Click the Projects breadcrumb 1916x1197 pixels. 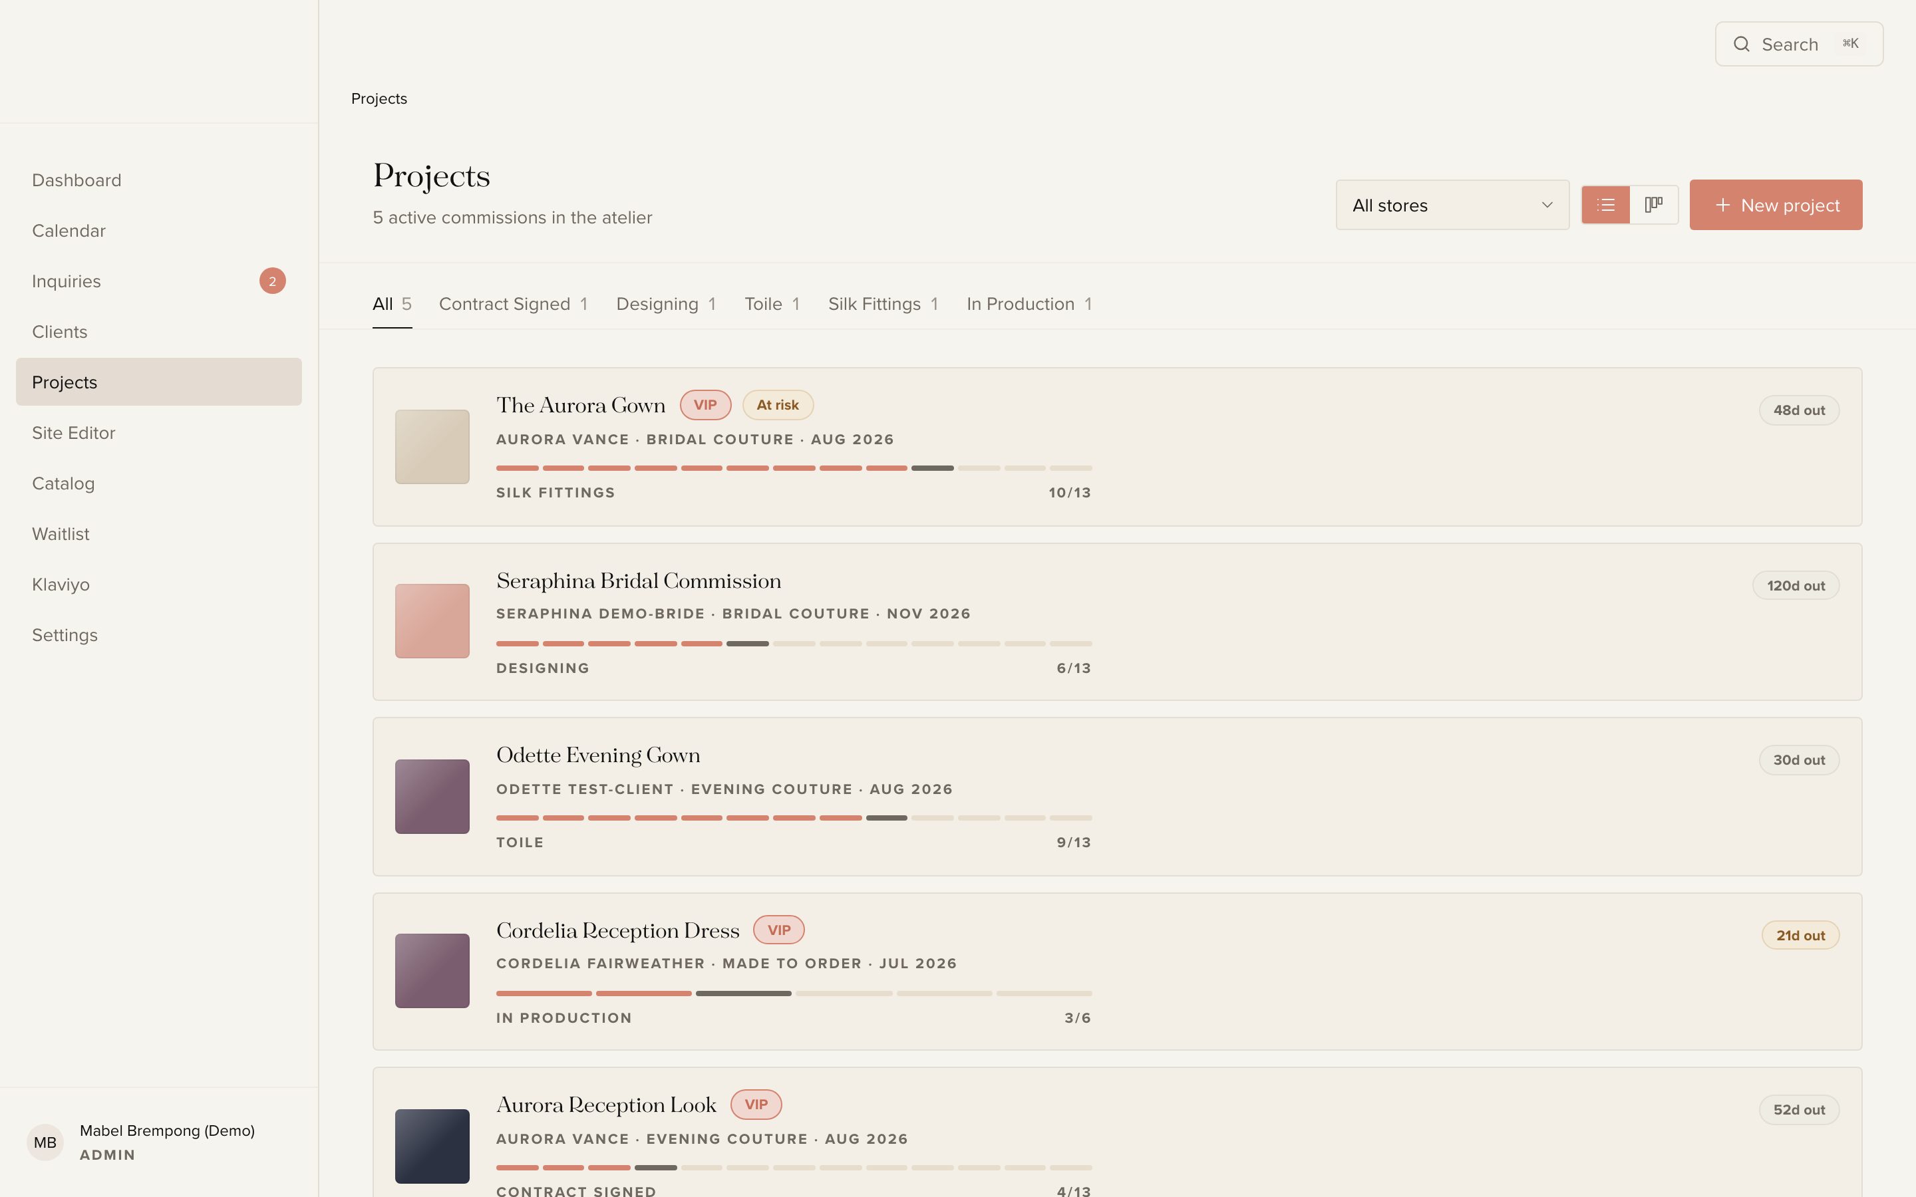[x=379, y=99]
